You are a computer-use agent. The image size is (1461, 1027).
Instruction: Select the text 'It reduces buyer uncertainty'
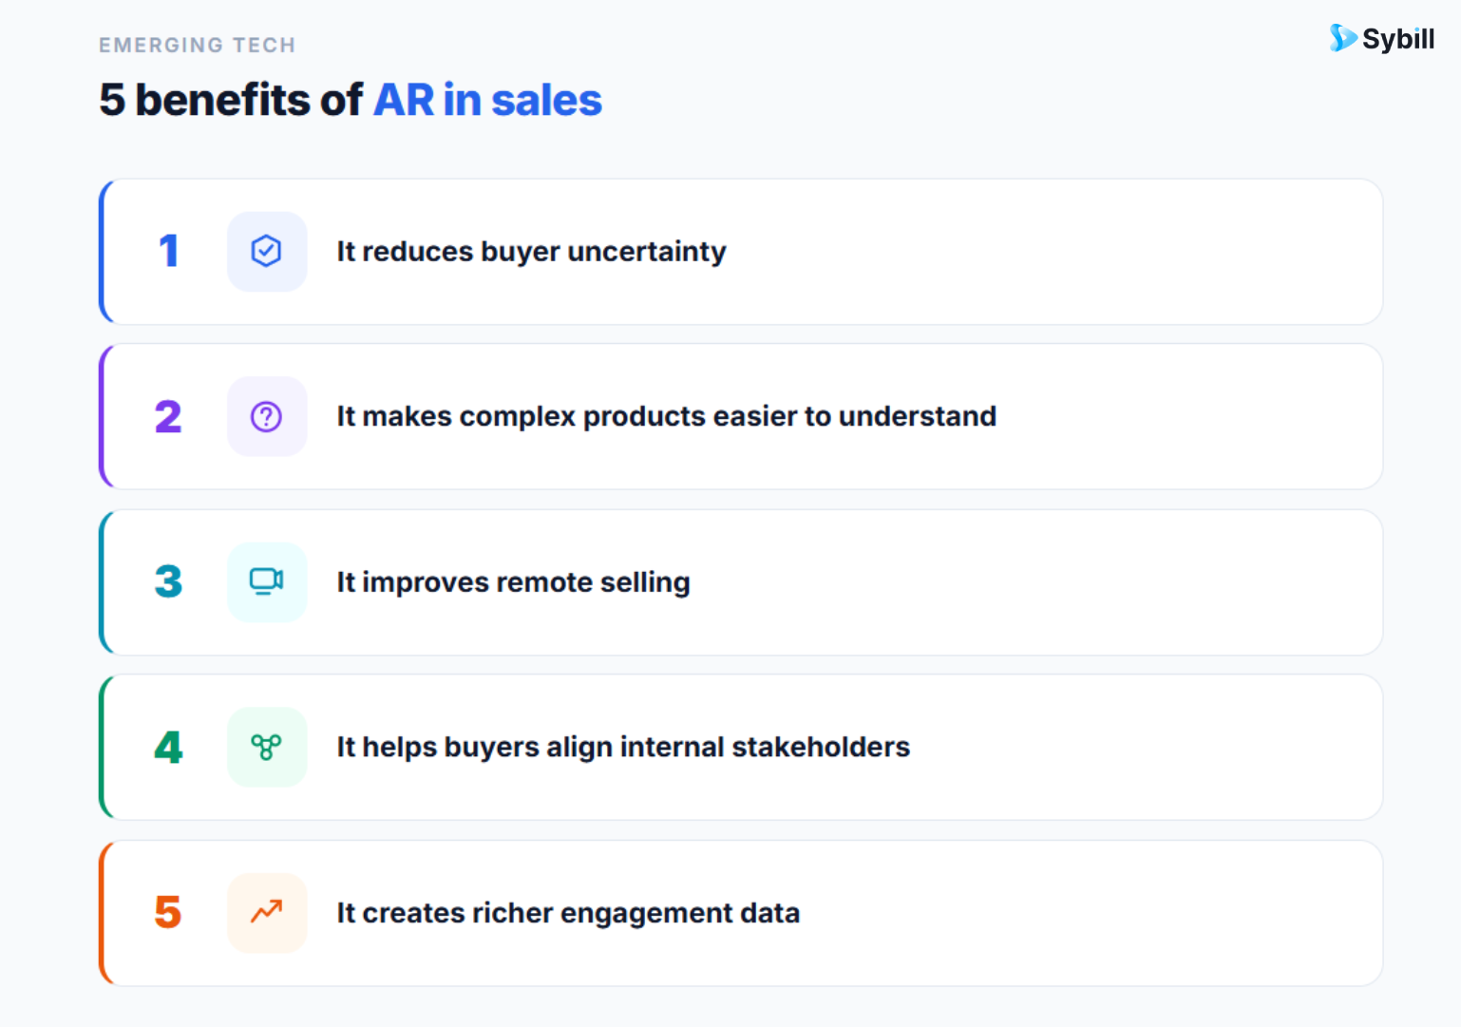tap(531, 252)
